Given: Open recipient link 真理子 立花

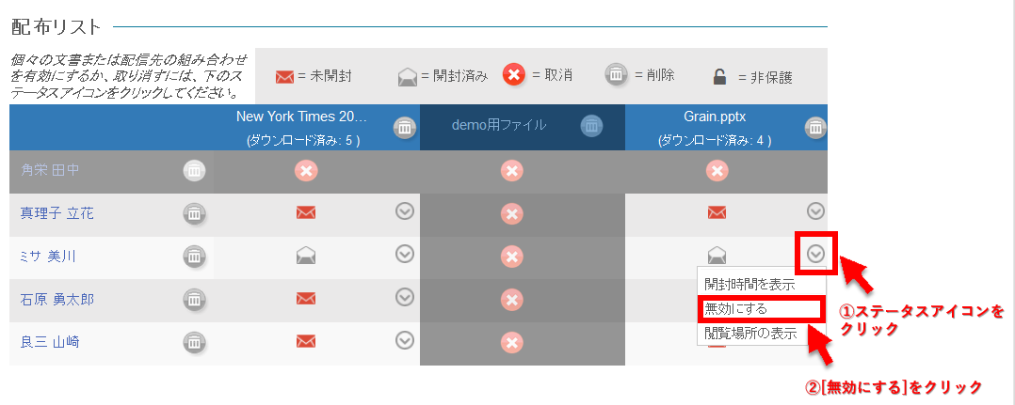Looking at the screenshot, I should click(x=57, y=213).
